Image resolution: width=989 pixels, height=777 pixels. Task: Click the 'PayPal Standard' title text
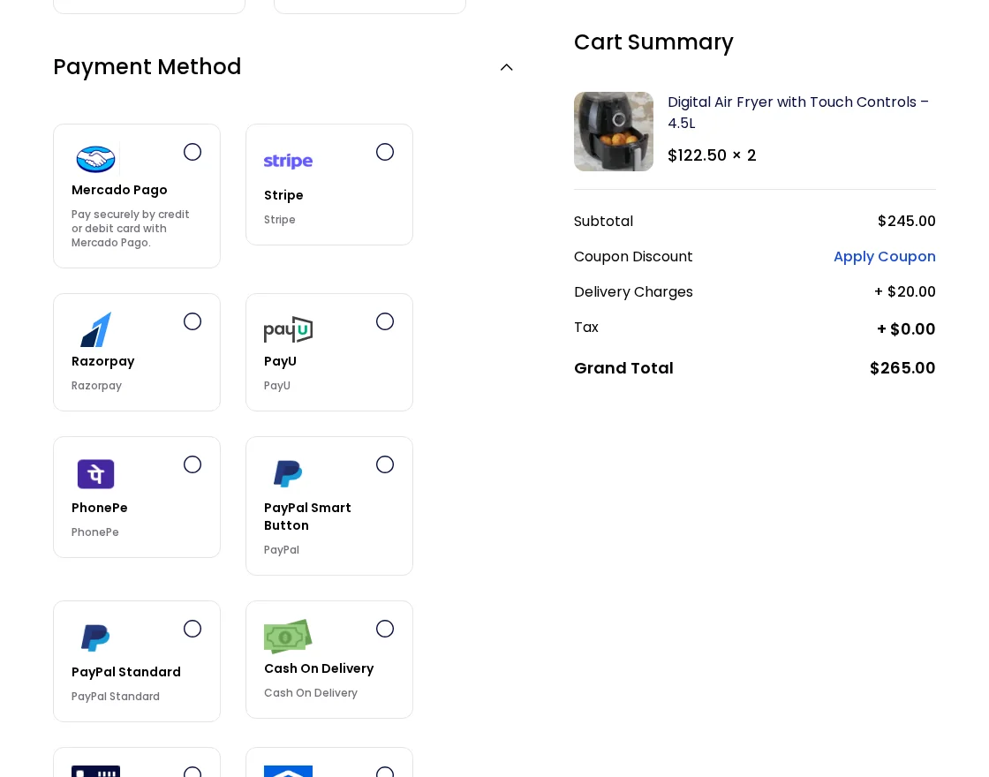click(x=126, y=672)
